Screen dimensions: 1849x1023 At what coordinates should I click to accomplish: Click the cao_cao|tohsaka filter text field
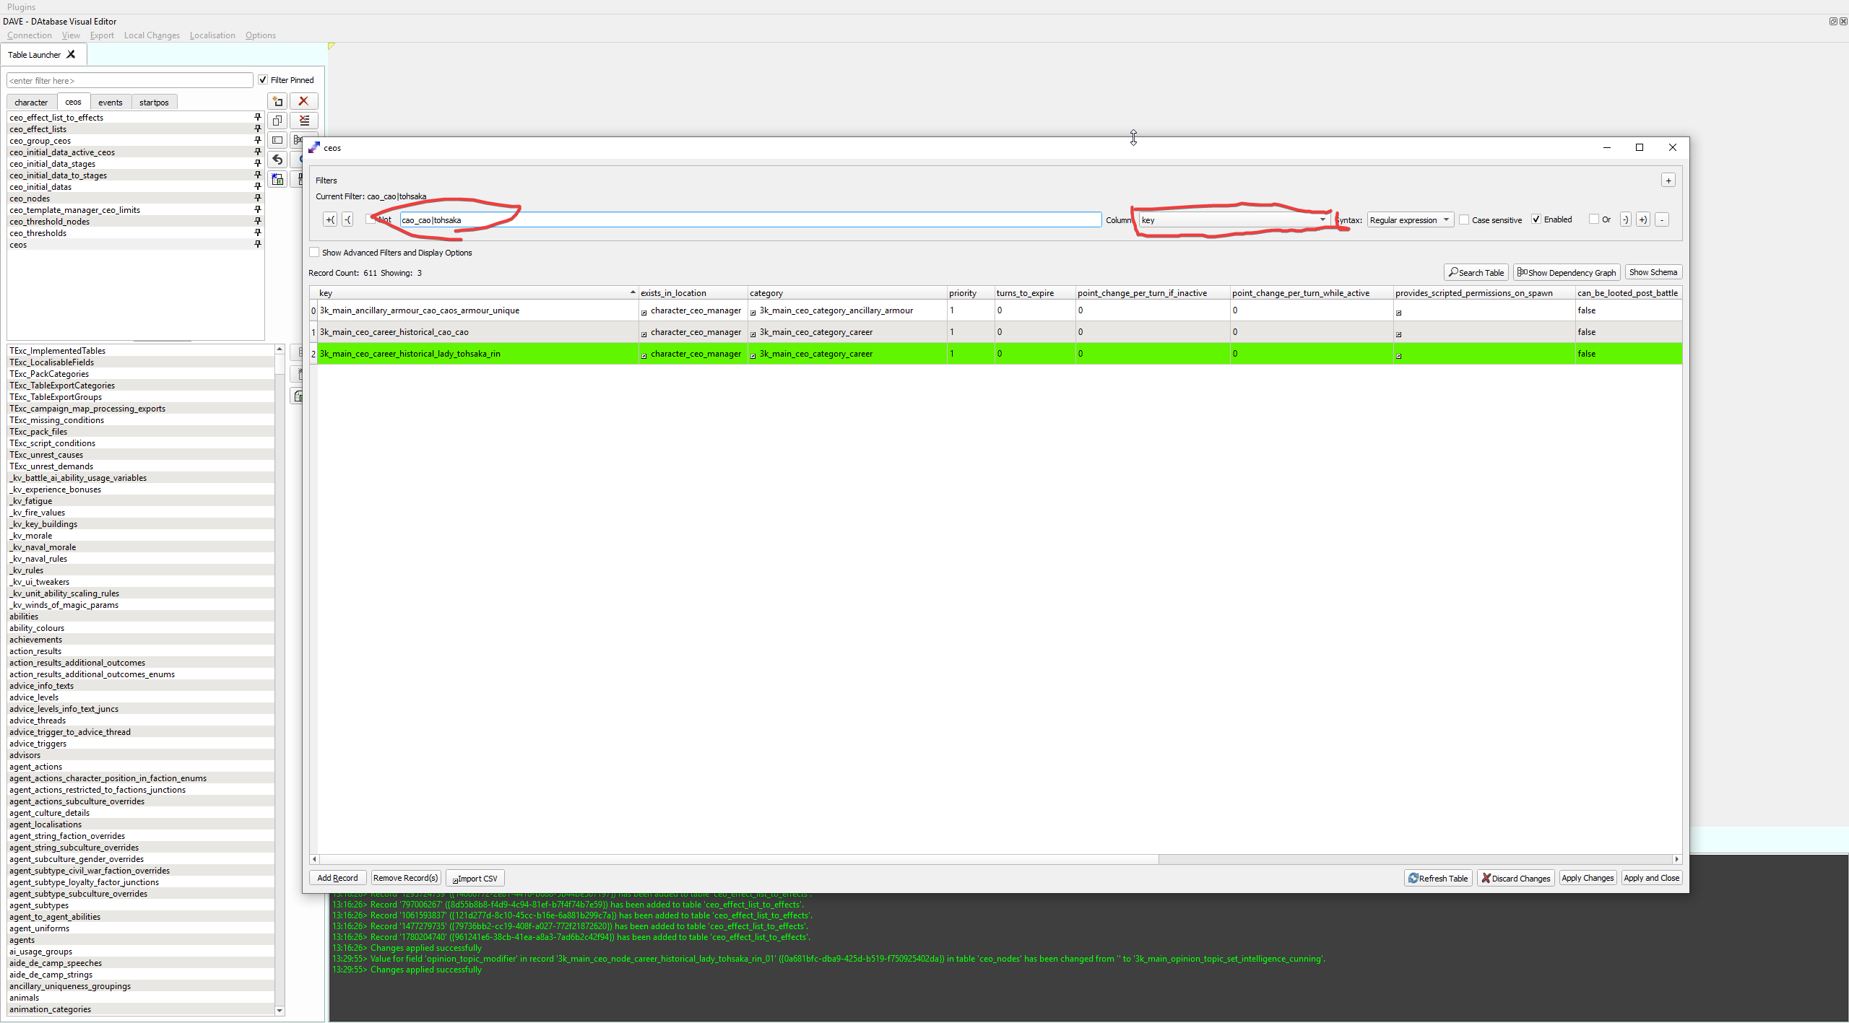750,220
